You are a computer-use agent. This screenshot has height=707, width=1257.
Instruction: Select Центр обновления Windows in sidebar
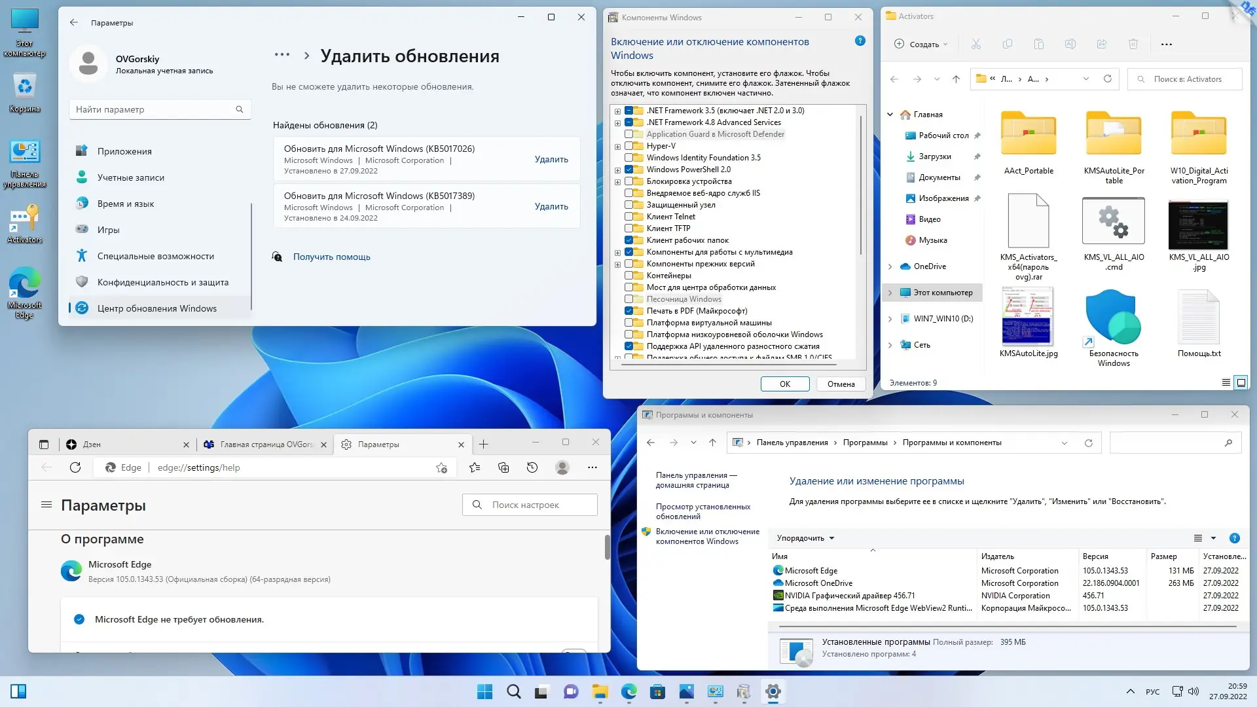tap(157, 308)
